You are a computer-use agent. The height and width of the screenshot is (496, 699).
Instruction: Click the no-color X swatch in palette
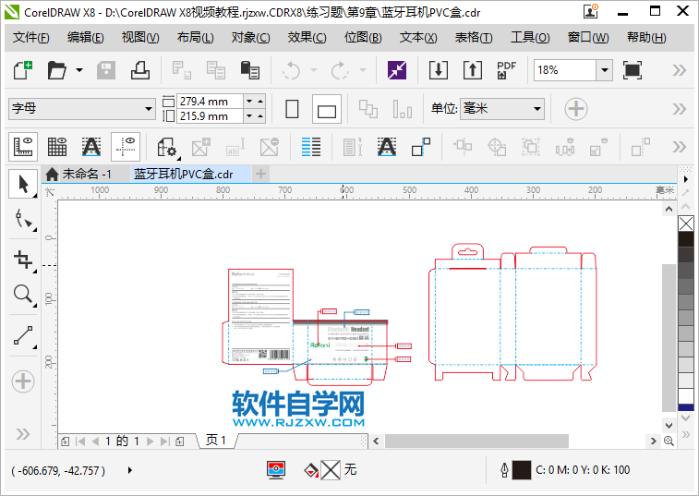(686, 224)
